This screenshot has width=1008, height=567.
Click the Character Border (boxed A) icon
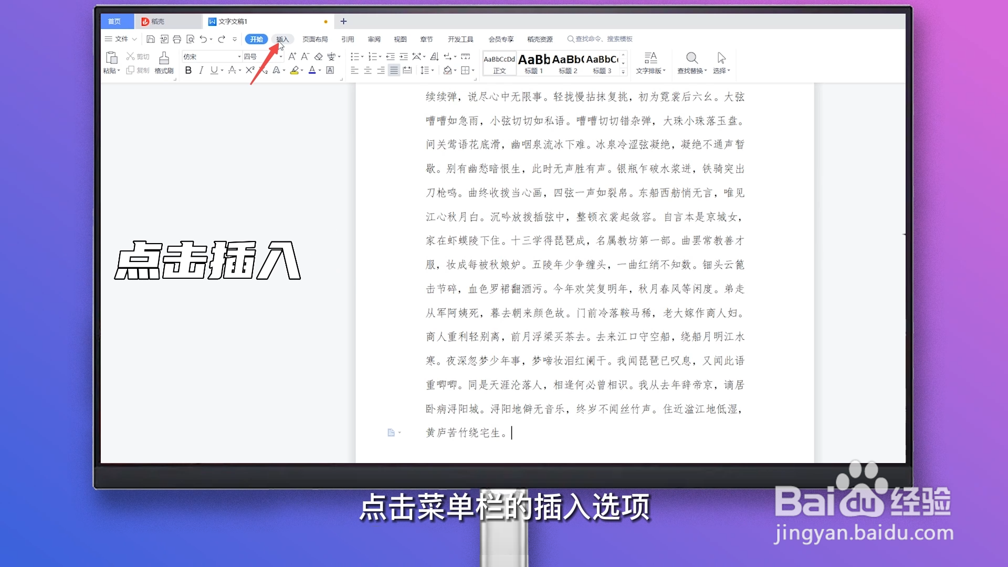click(330, 70)
